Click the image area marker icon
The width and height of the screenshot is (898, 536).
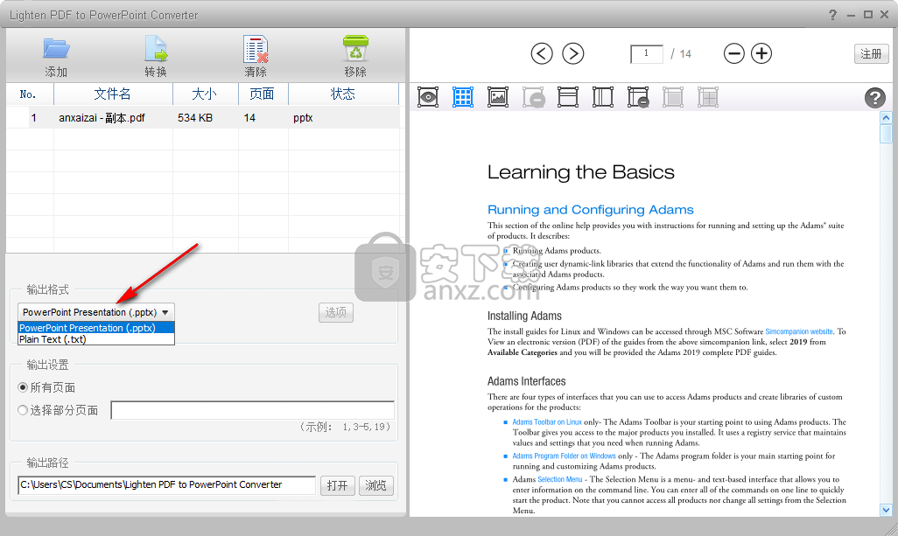498,97
